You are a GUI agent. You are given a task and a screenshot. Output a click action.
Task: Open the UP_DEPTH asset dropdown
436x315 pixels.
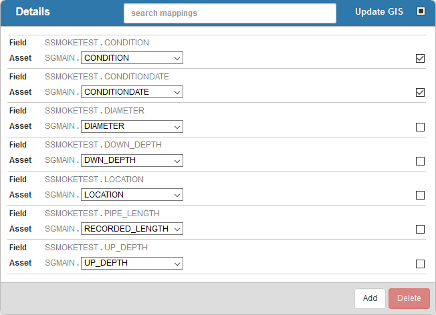point(132,263)
